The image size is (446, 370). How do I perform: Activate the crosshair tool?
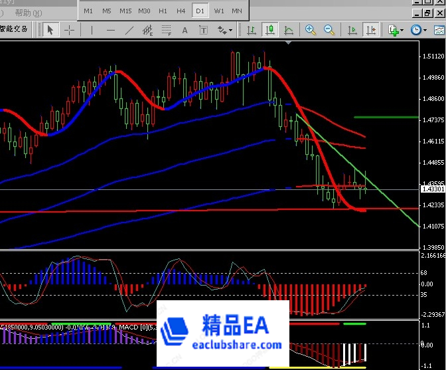click(x=69, y=30)
